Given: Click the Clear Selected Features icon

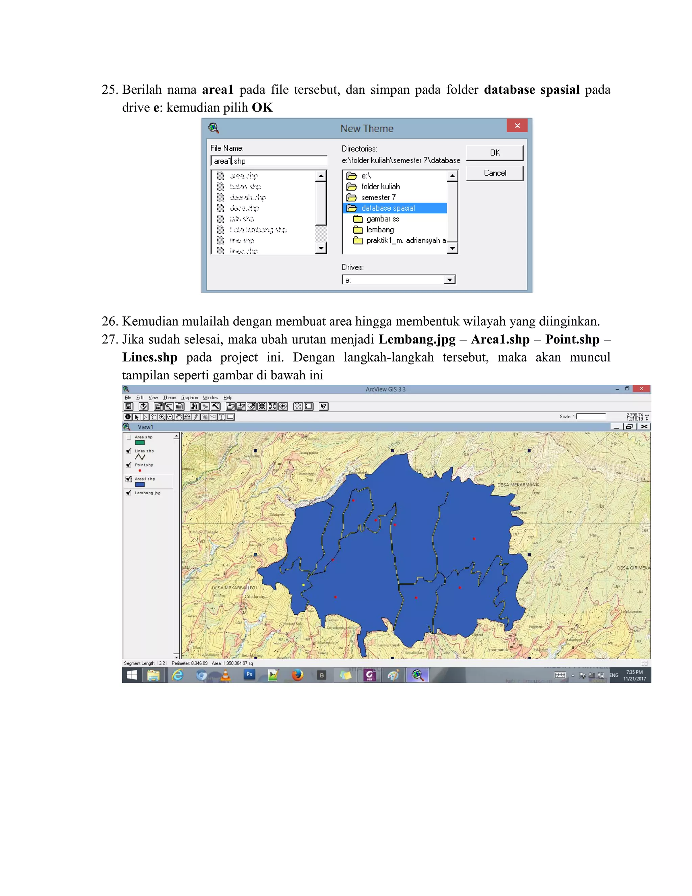Looking at the screenshot, I should (298, 406).
